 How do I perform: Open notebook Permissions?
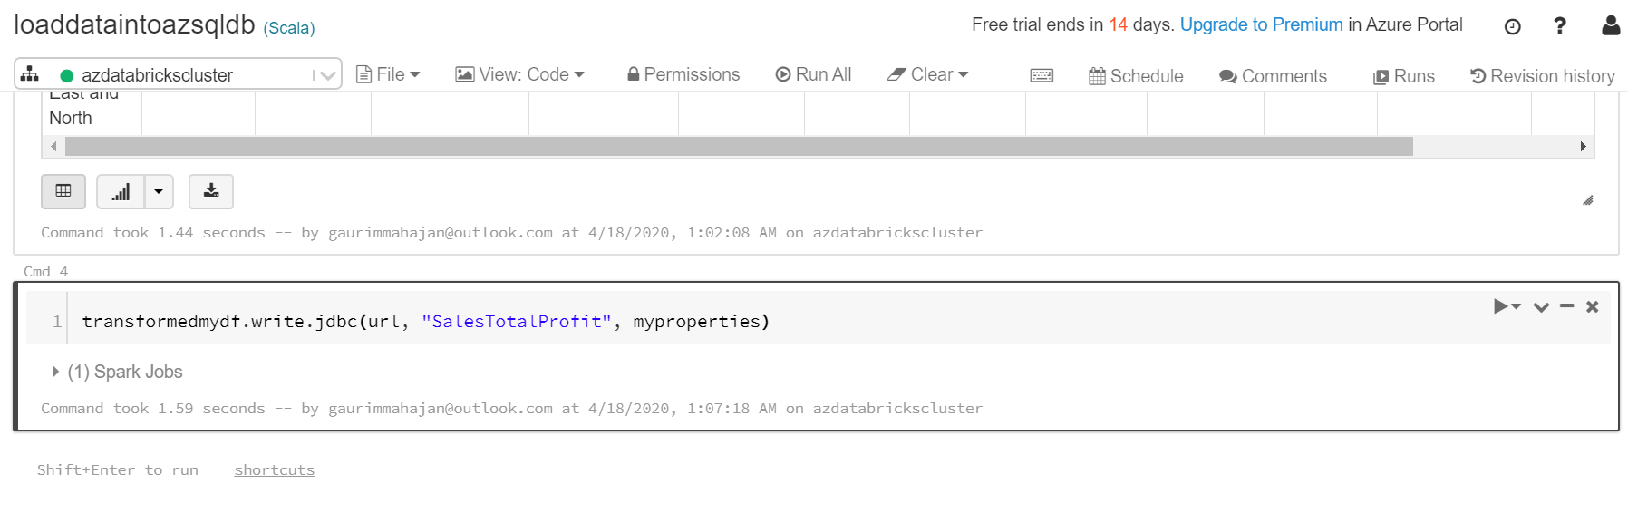click(x=683, y=74)
